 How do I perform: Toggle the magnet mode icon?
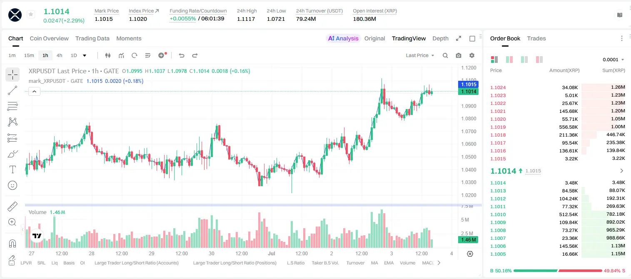pos(12,243)
